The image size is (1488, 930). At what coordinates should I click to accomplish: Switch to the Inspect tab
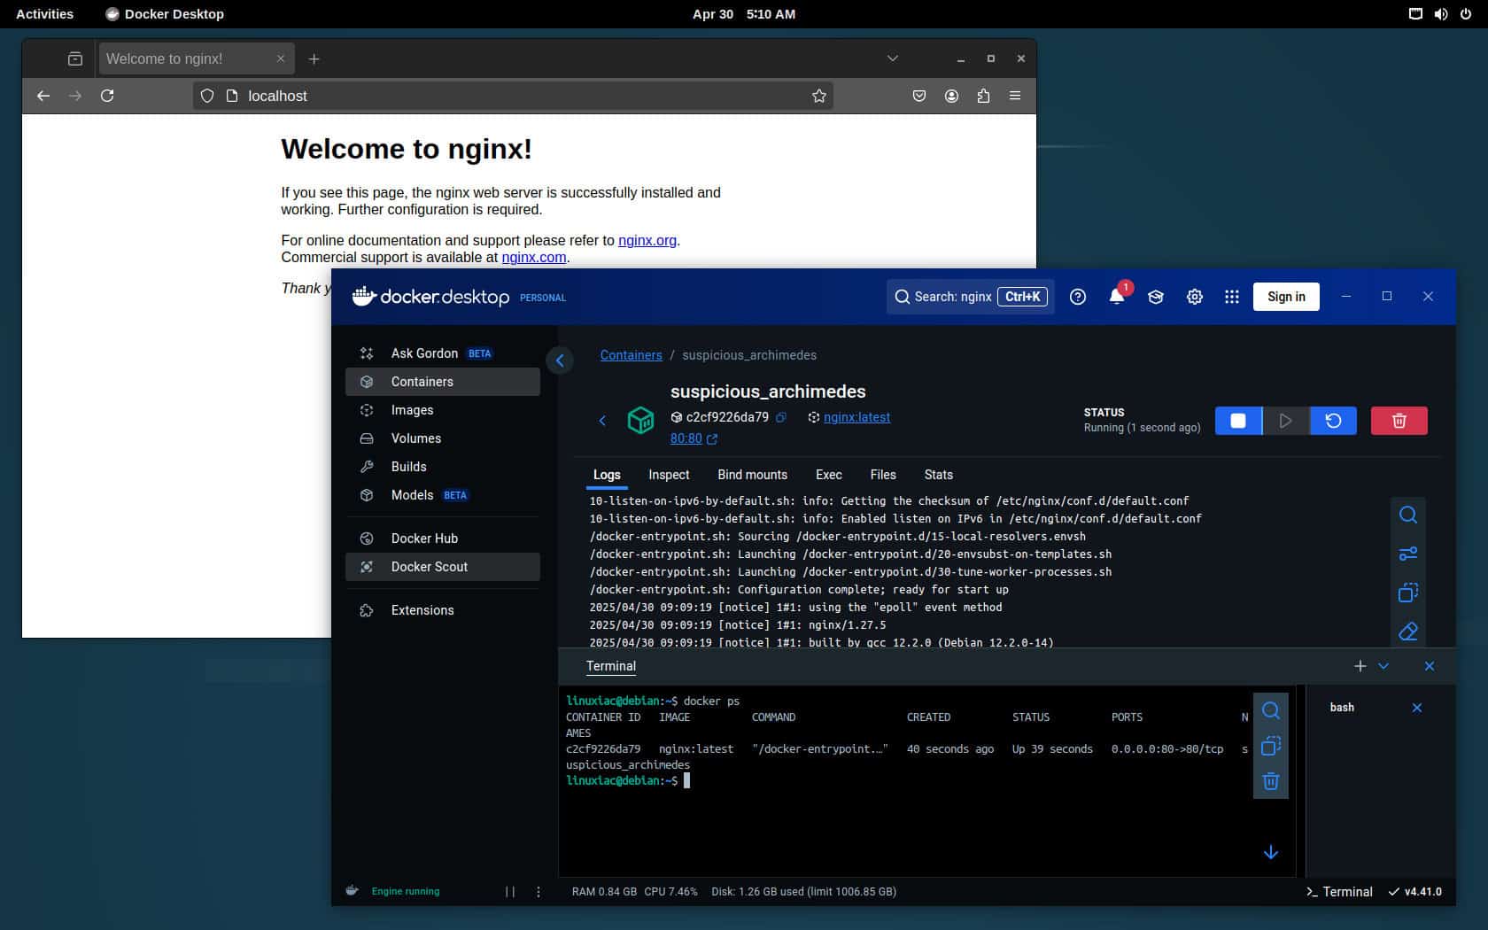[x=669, y=475]
